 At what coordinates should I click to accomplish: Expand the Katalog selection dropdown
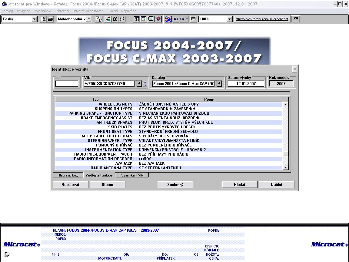[x=219, y=84]
